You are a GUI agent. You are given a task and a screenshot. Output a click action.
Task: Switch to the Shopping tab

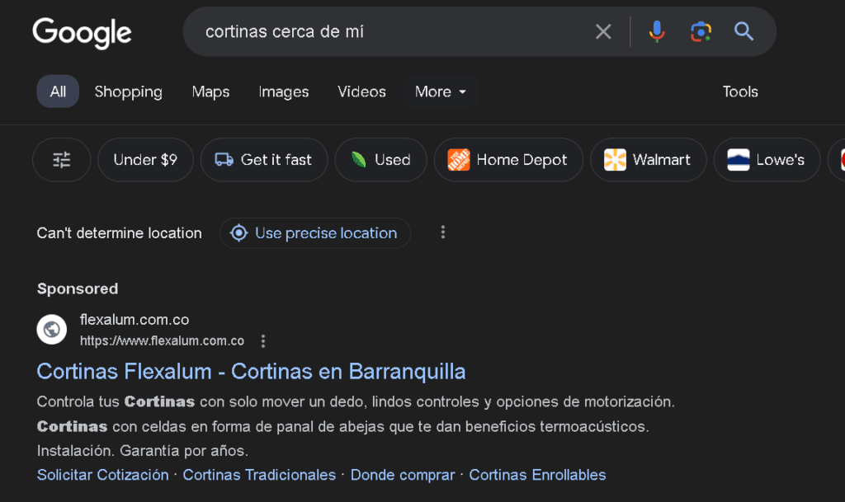pos(128,91)
